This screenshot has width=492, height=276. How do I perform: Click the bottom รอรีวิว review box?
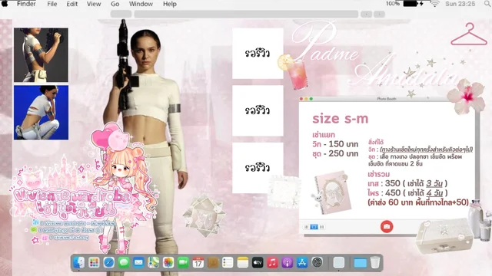(258, 168)
